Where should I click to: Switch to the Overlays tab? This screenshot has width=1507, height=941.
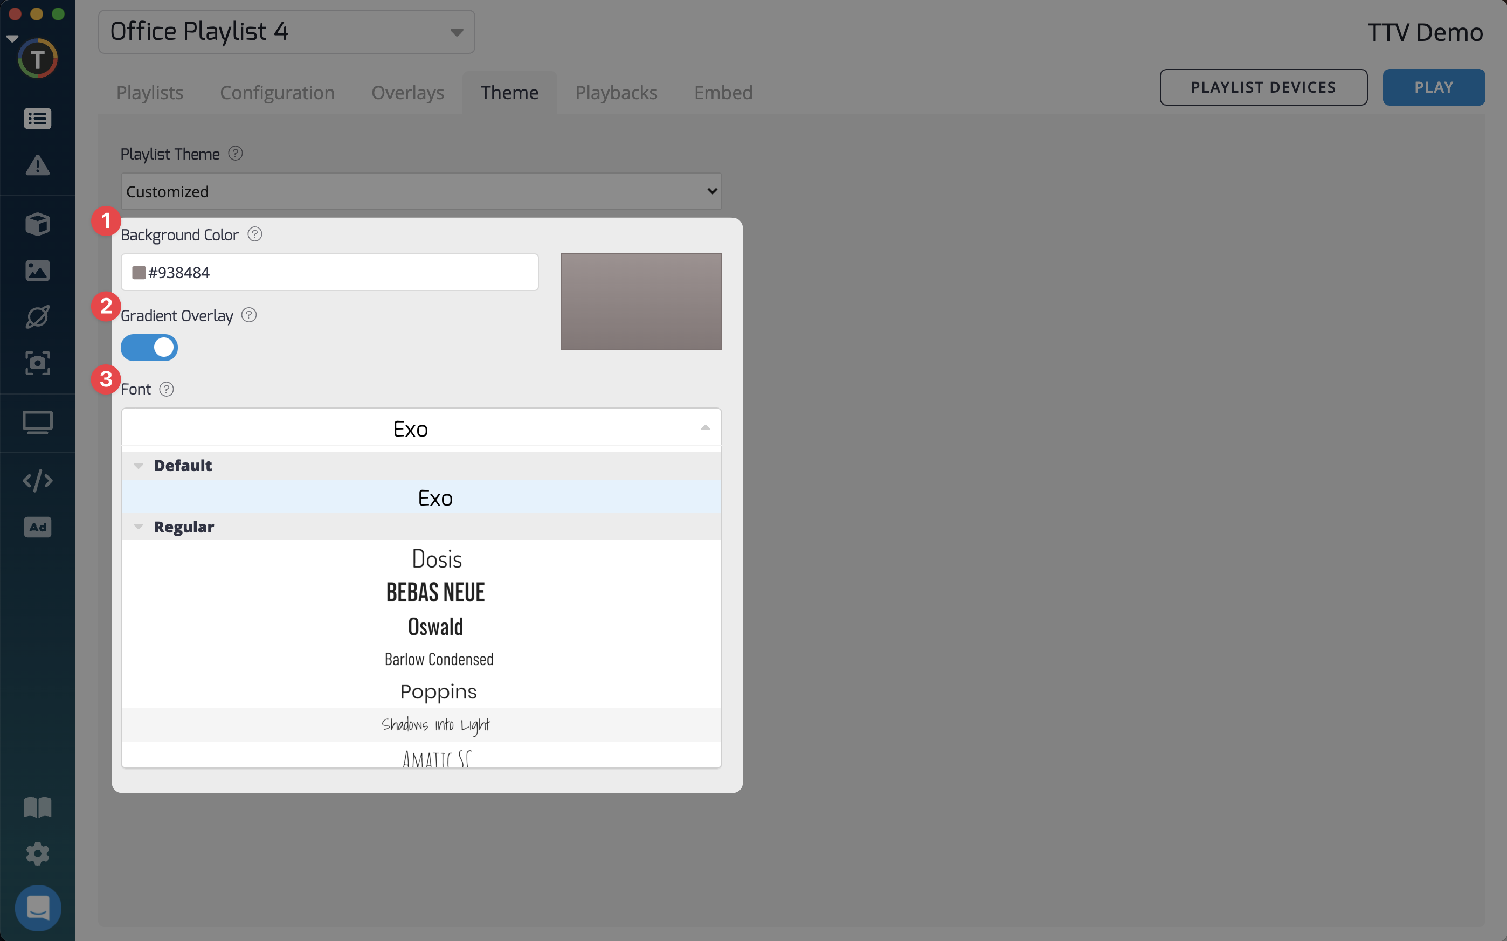(x=407, y=93)
